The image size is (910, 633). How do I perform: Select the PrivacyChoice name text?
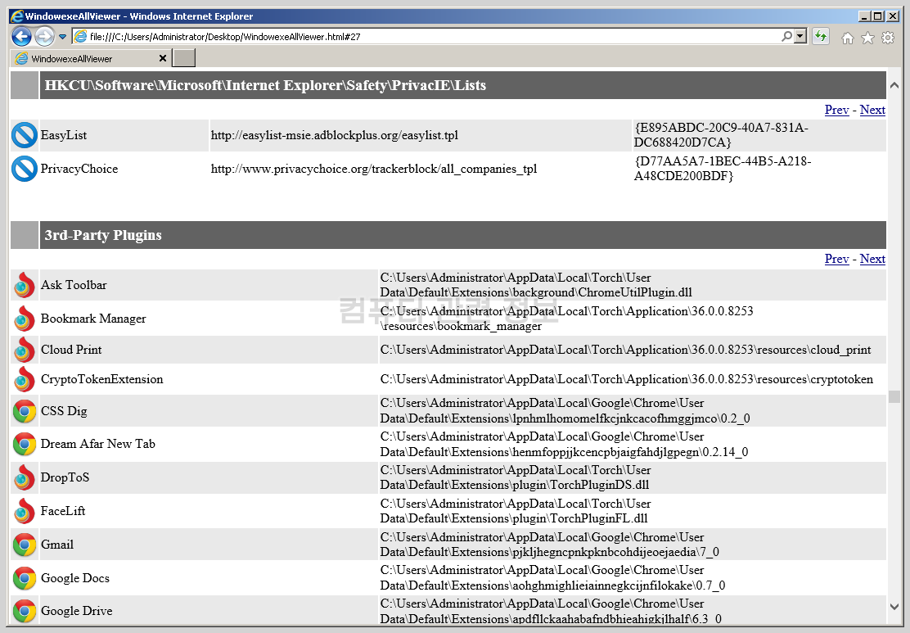pyautogui.click(x=79, y=169)
